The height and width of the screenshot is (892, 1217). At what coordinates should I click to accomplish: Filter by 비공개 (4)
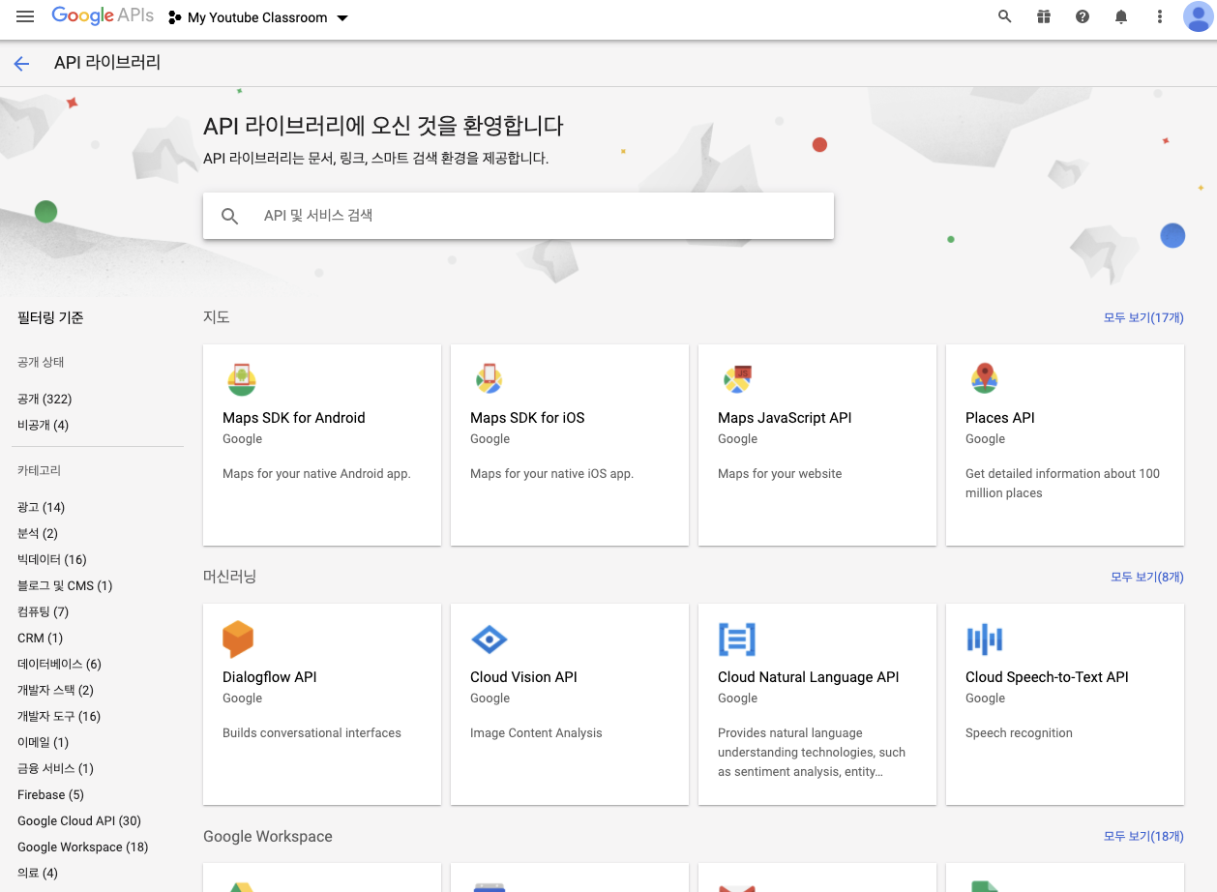(x=43, y=425)
